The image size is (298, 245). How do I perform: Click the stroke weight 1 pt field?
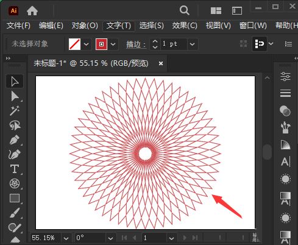173,44
